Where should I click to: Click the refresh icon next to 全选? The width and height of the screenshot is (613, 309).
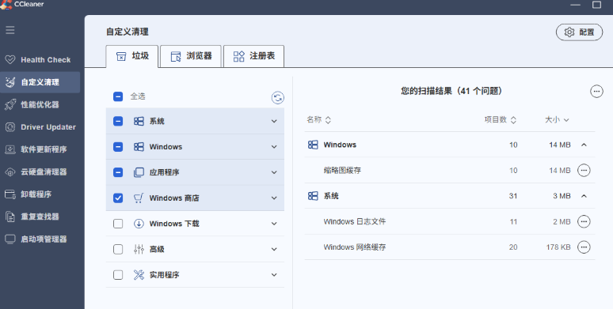pos(277,97)
